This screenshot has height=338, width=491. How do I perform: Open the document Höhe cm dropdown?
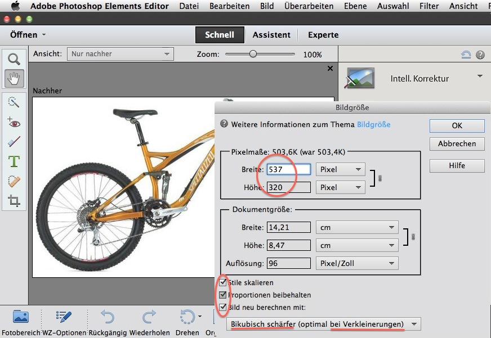pyautogui.click(x=357, y=245)
